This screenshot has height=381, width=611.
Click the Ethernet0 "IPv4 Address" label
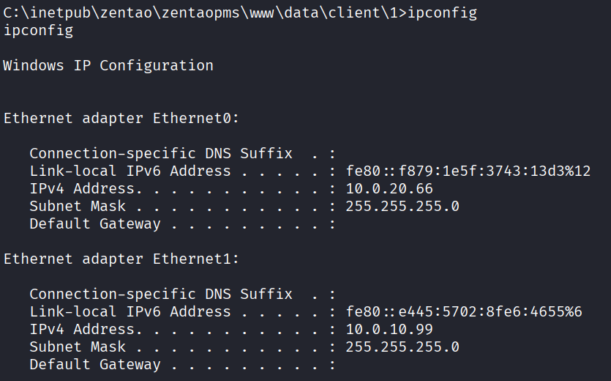(82, 188)
